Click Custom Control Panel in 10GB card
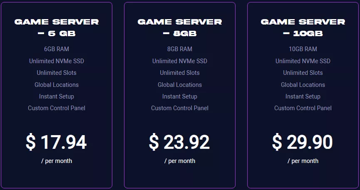 point(303,108)
